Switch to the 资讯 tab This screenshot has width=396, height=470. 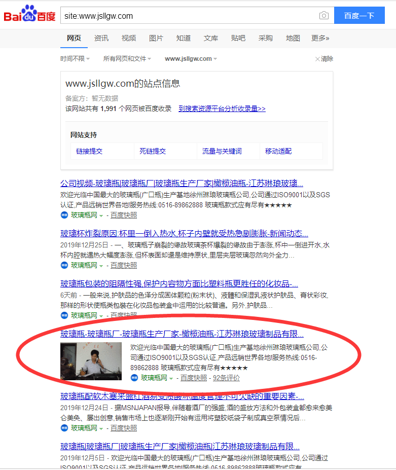pos(101,38)
